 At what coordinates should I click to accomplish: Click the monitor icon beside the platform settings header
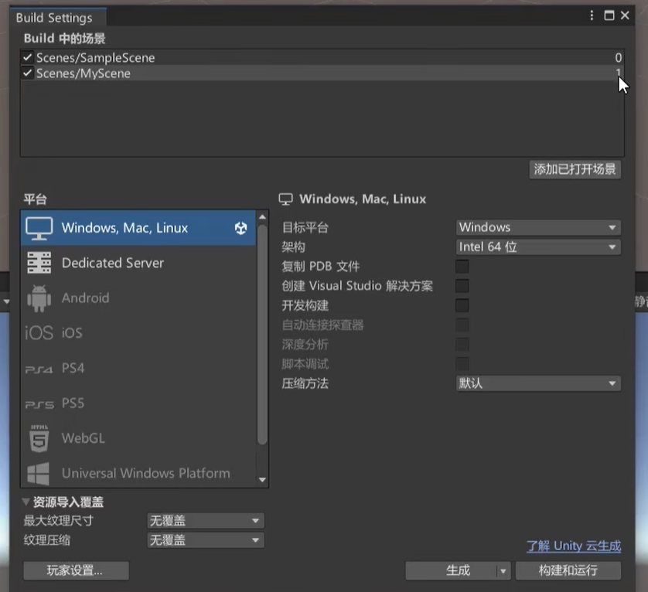[x=285, y=199]
